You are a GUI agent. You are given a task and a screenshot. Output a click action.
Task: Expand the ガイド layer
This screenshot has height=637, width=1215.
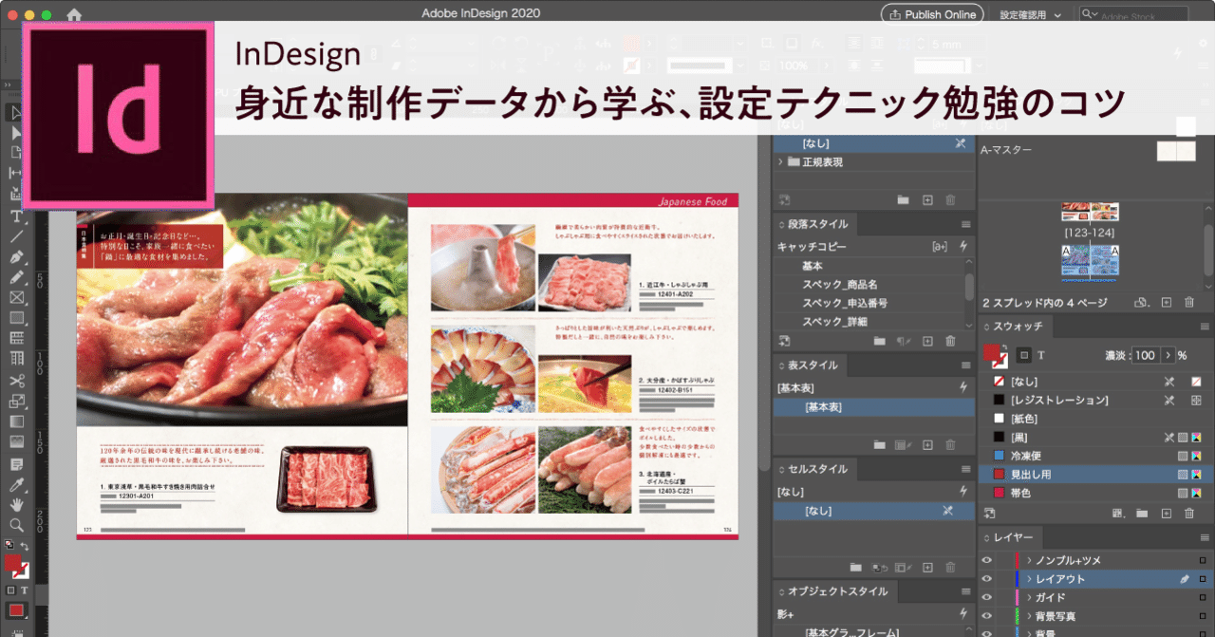pos(1029,598)
